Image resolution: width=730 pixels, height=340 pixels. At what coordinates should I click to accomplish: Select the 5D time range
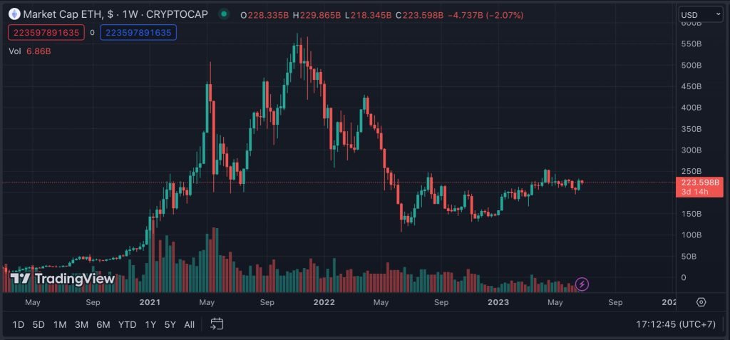point(38,324)
